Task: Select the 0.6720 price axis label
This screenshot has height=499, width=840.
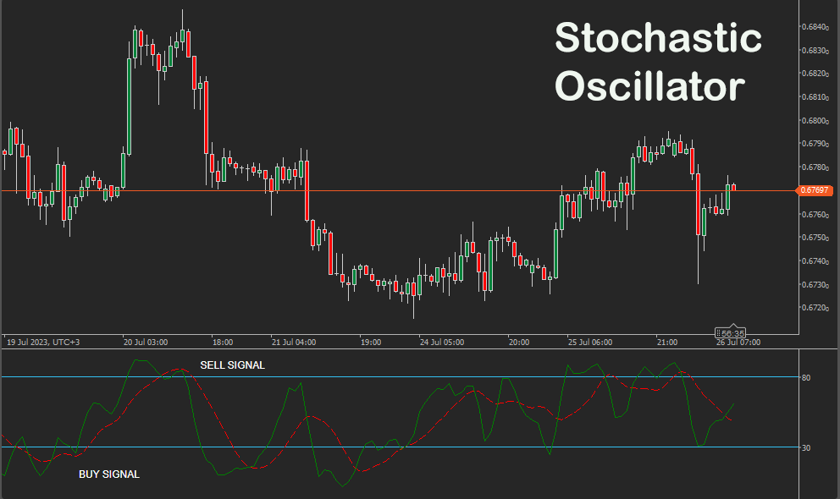Action: (815, 308)
